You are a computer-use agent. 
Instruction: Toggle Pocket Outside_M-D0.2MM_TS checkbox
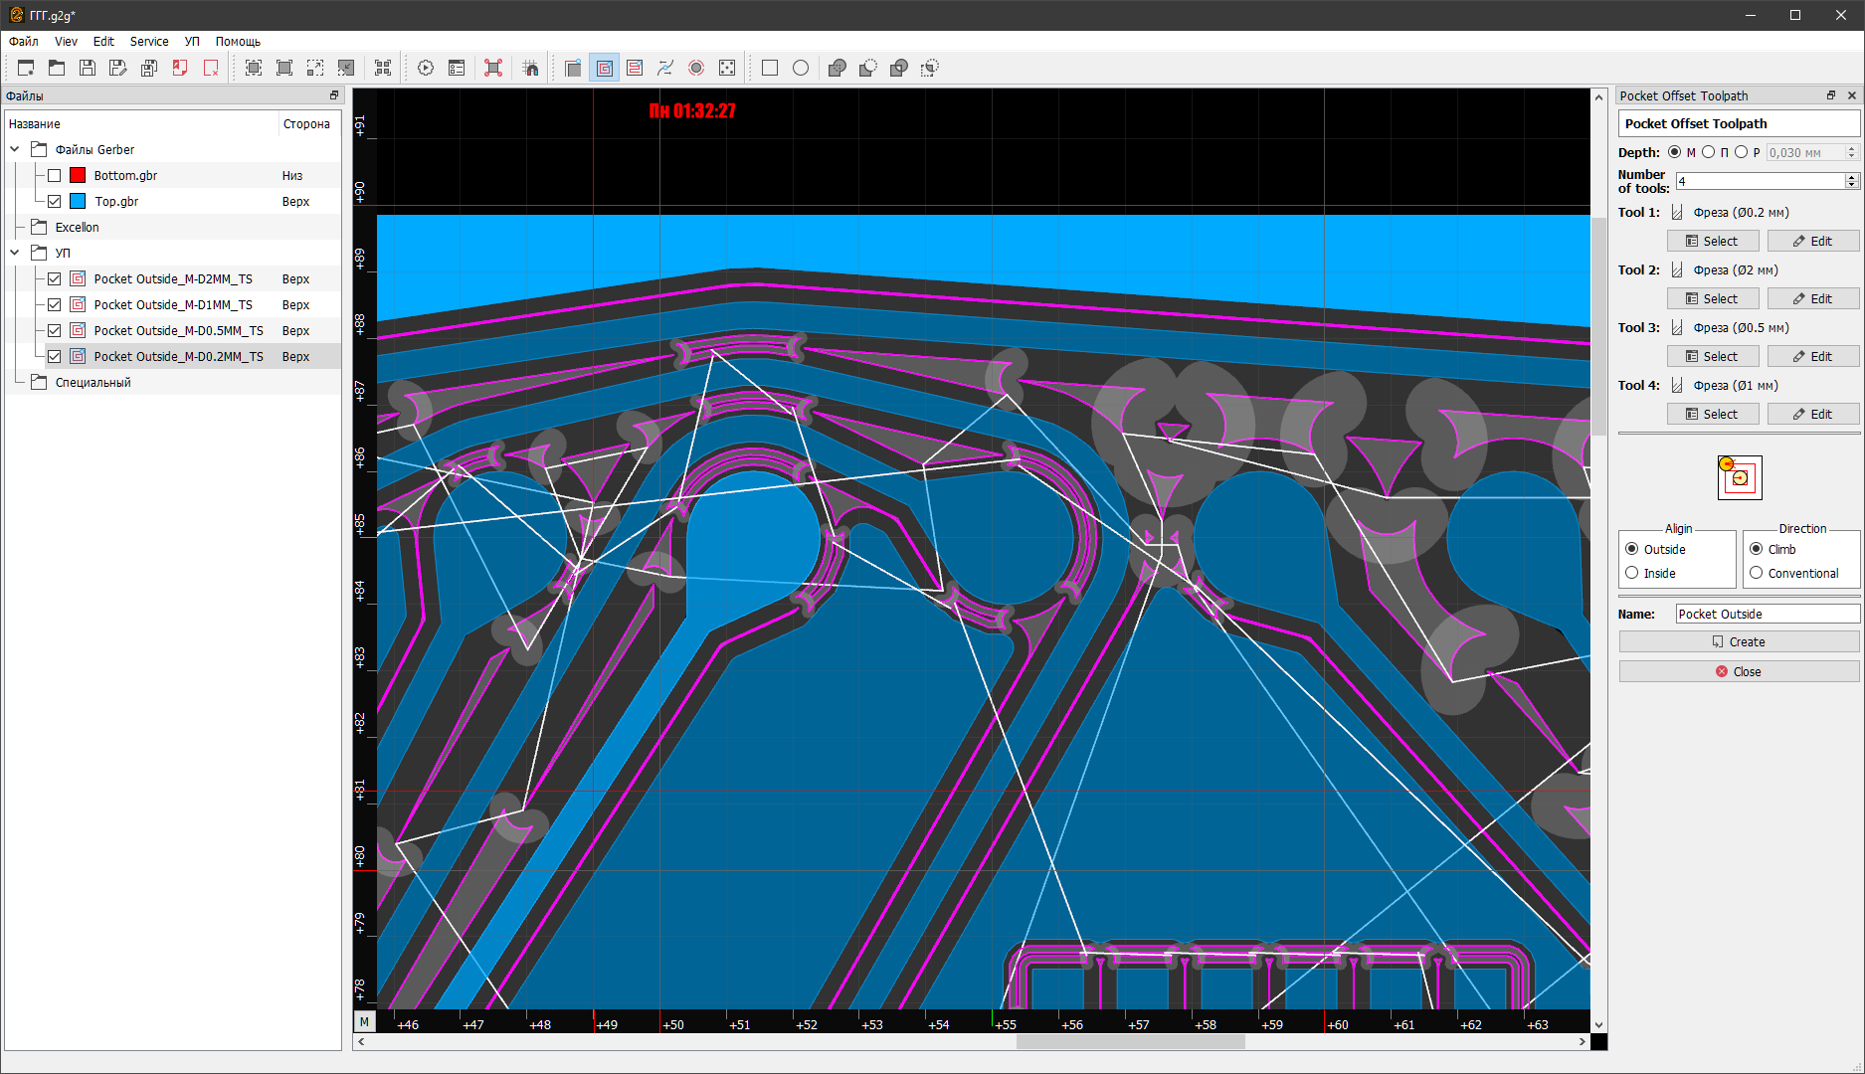[55, 356]
